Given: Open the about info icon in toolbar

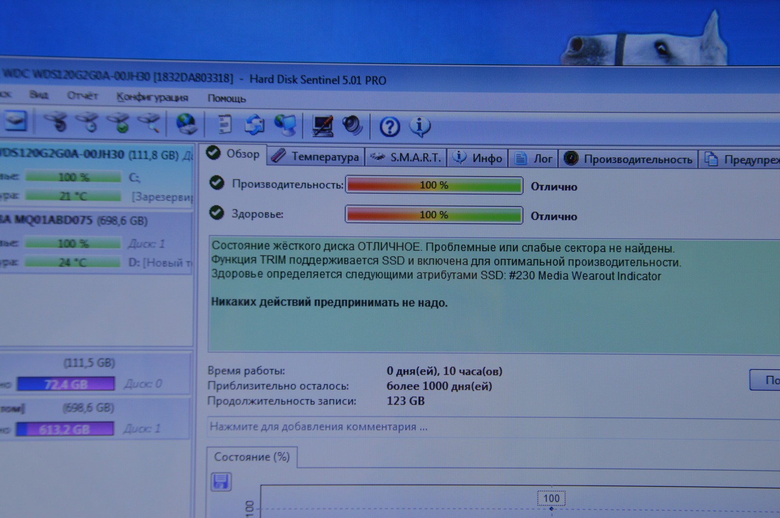Looking at the screenshot, I should (420, 127).
